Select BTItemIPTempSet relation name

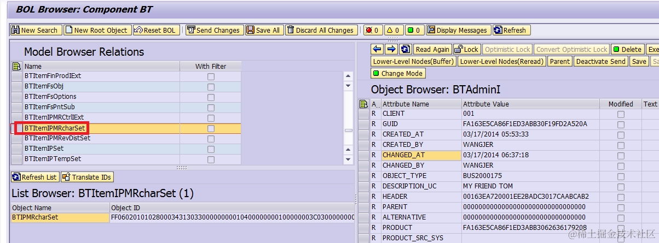[x=53, y=159]
